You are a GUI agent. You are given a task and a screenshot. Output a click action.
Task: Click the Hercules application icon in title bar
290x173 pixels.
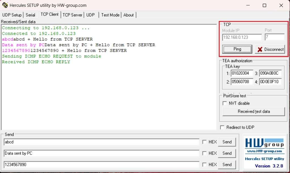coord(5,5)
